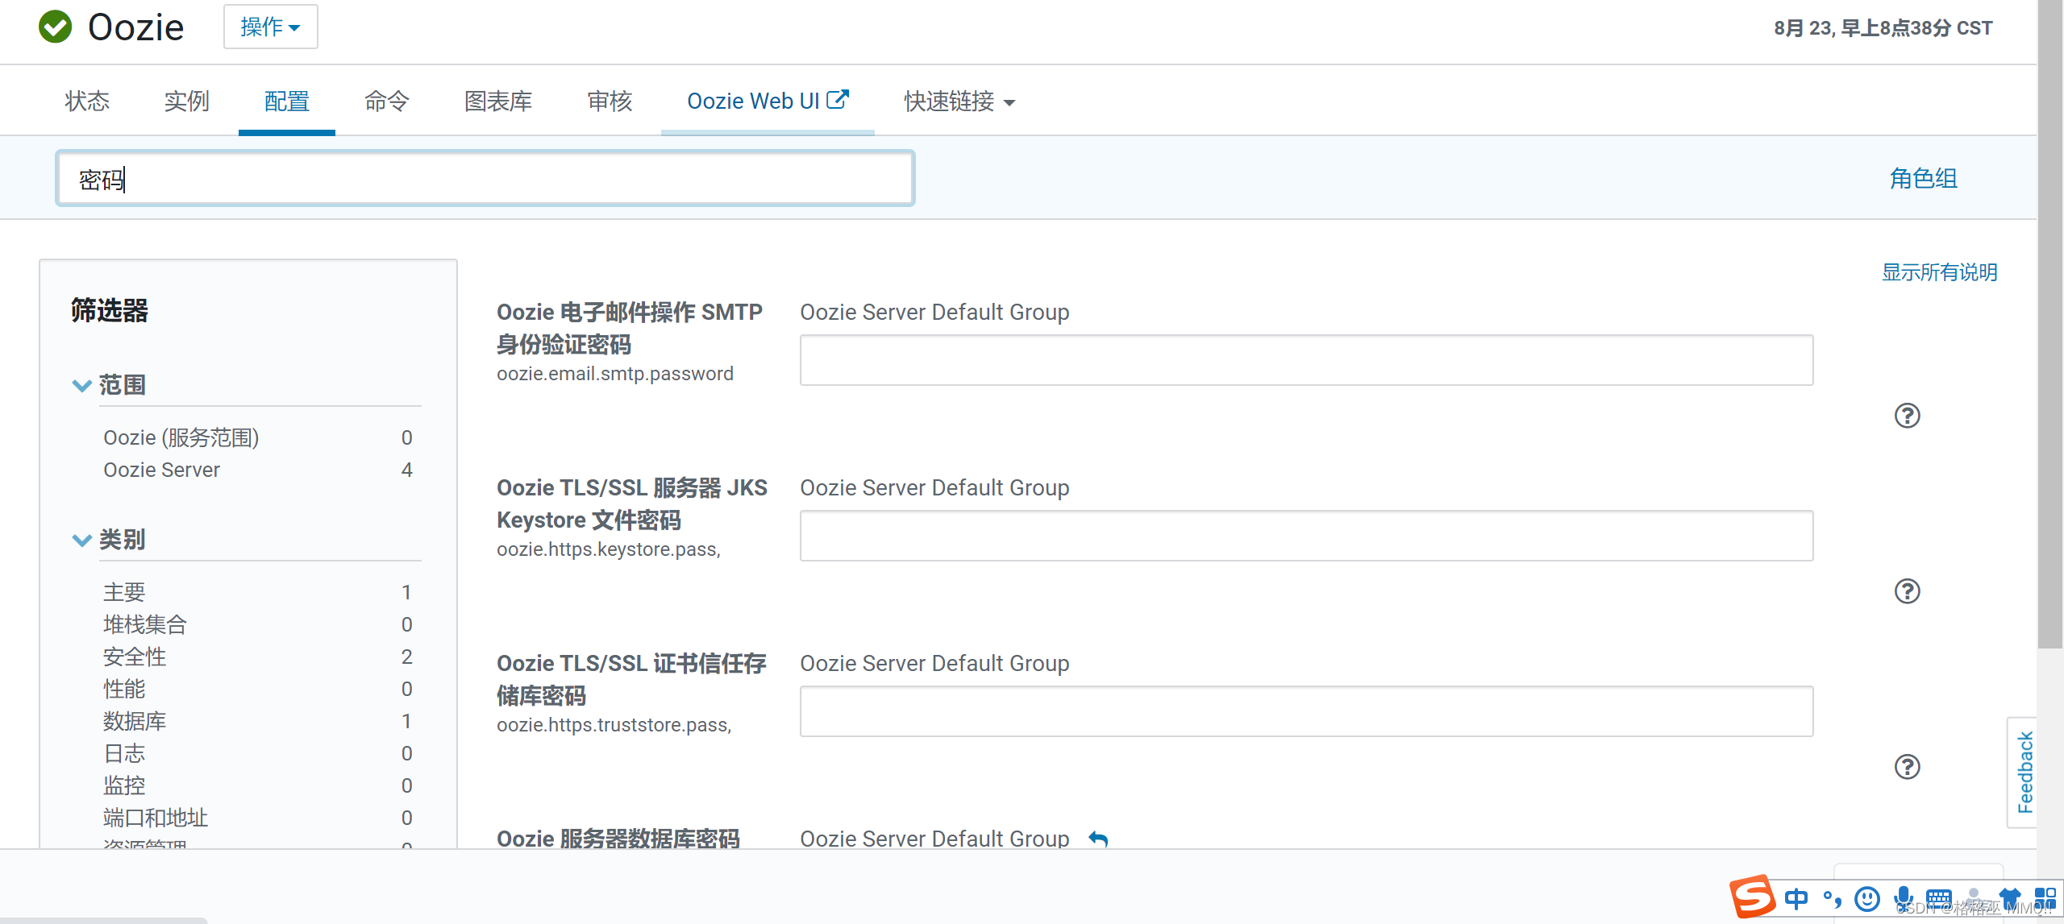Click the Oozie 服务器数据库密码 label
Screen dimensions: 2064x924
point(618,839)
